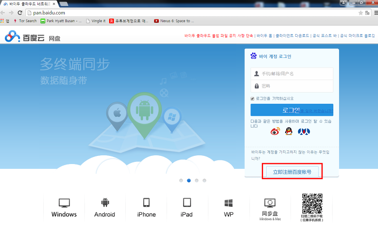Click the register Baidu account button
This screenshot has width=378, height=230.
coord(292,172)
